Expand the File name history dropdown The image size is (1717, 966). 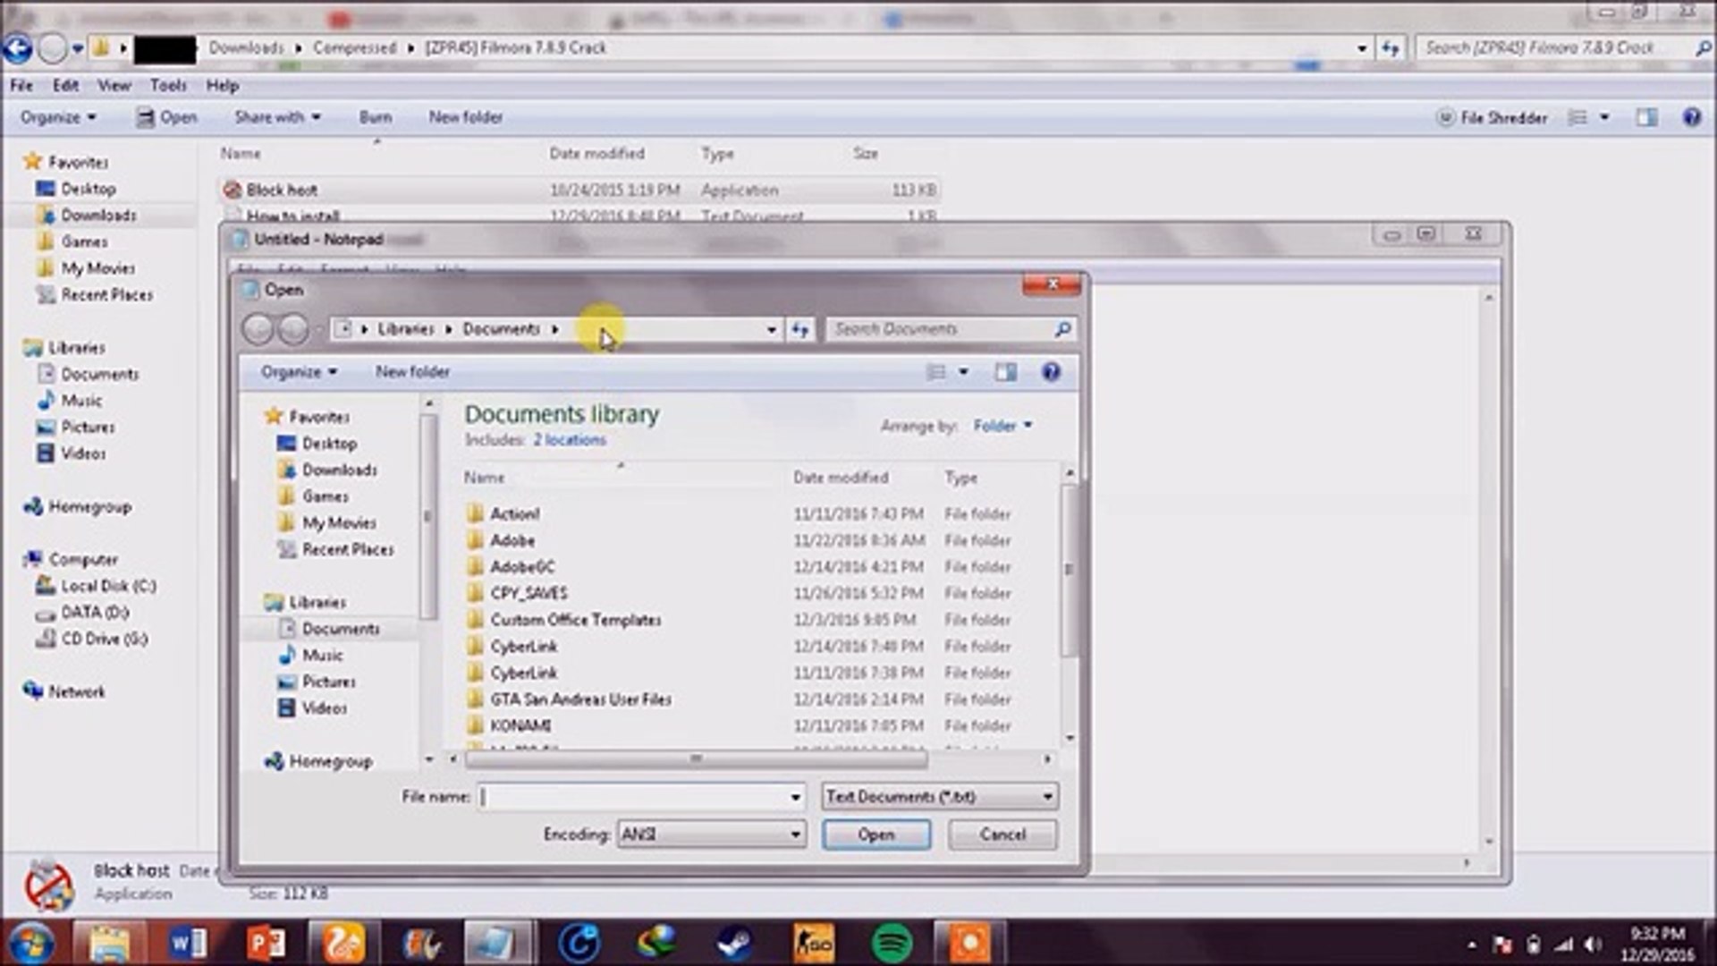click(x=795, y=797)
